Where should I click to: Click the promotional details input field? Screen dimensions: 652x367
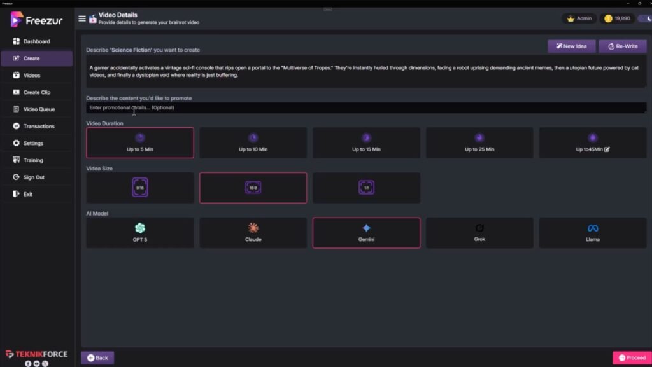[x=366, y=108]
